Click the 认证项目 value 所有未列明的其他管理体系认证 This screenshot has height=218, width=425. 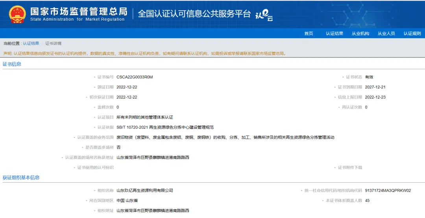145,117
